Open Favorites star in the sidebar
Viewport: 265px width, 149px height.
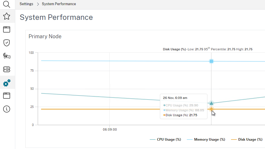7,16
